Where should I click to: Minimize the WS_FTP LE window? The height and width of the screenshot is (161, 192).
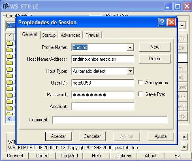[168, 6]
